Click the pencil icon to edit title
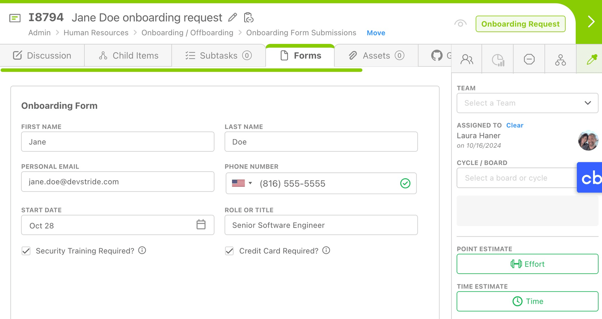Screen dimensions: 602x319 pos(232,18)
